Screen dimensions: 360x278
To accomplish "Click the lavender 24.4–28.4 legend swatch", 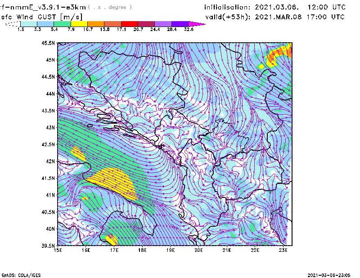I will (163, 24).
